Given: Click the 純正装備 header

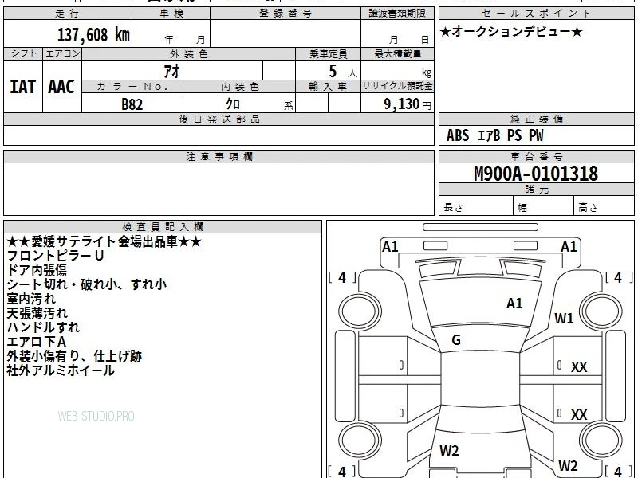Looking at the screenshot, I should coord(536,119).
